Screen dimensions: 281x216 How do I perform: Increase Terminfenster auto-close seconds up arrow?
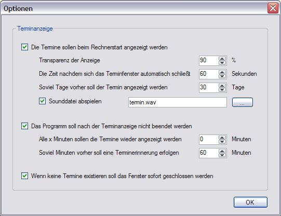(x=222, y=72)
